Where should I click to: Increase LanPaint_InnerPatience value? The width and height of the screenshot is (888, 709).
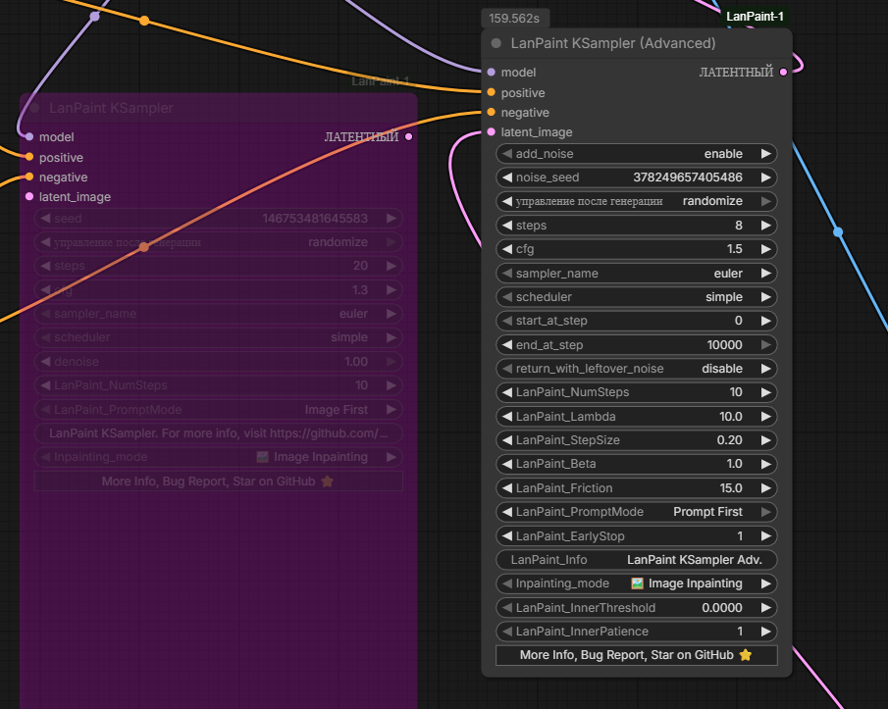pos(765,632)
